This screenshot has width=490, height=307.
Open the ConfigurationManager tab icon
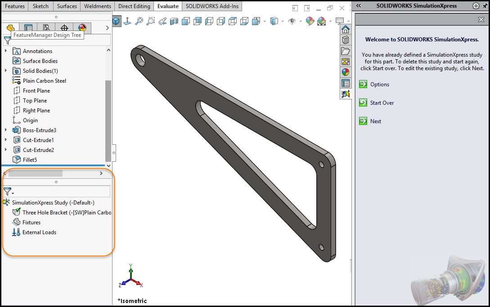(46, 28)
